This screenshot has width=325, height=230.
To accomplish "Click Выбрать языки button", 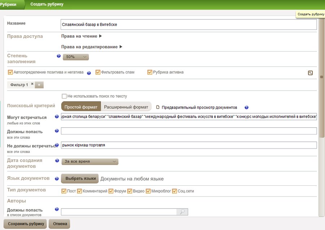I will (x=80, y=178).
